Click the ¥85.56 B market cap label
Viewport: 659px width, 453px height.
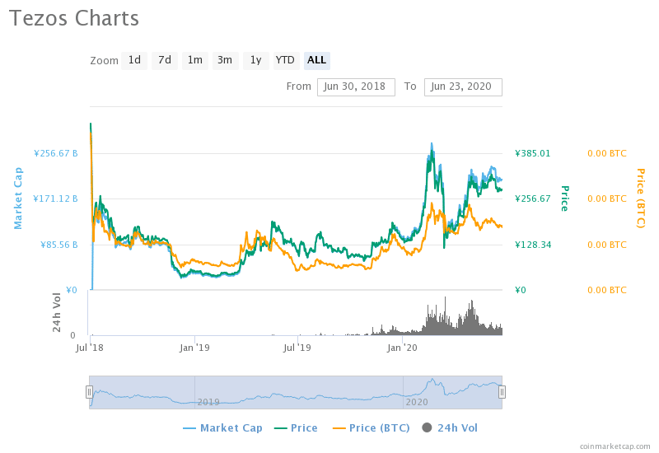(x=59, y=245)
